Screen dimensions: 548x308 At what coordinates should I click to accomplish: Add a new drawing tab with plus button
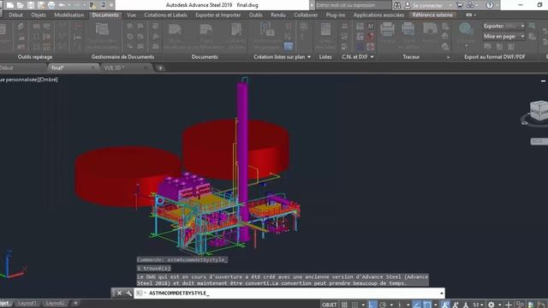pyautogui.click(x=160, y=68)
